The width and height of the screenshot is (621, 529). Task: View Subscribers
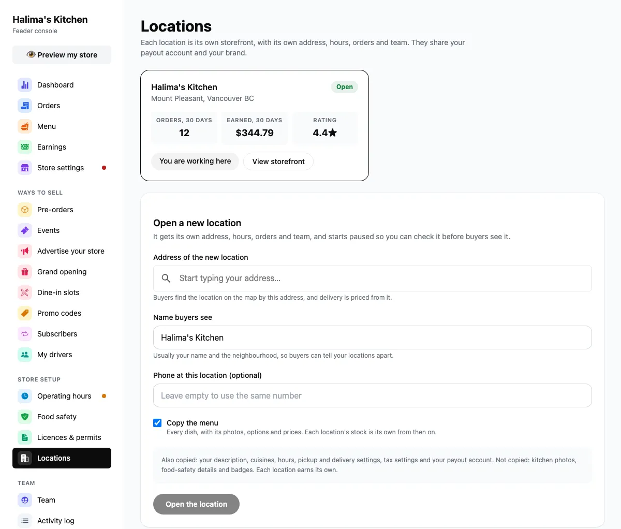tap(62, 334)
